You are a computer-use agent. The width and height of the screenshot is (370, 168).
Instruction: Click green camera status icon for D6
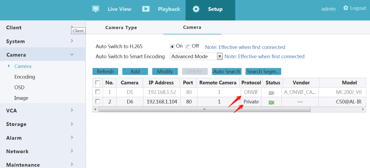click(x=271, y=102)
